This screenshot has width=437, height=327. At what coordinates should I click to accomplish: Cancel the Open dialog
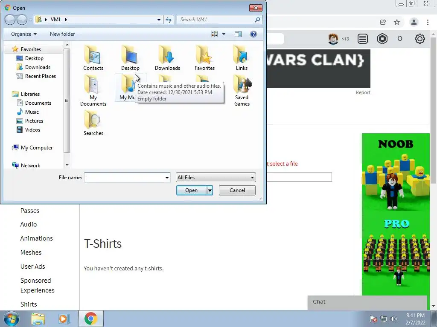[237, 190]
